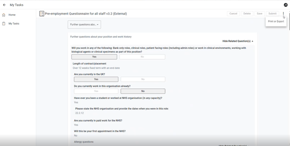Select No for clinical roles question
The height and width of the screenshot is (146, 290).
coord(142,57)
